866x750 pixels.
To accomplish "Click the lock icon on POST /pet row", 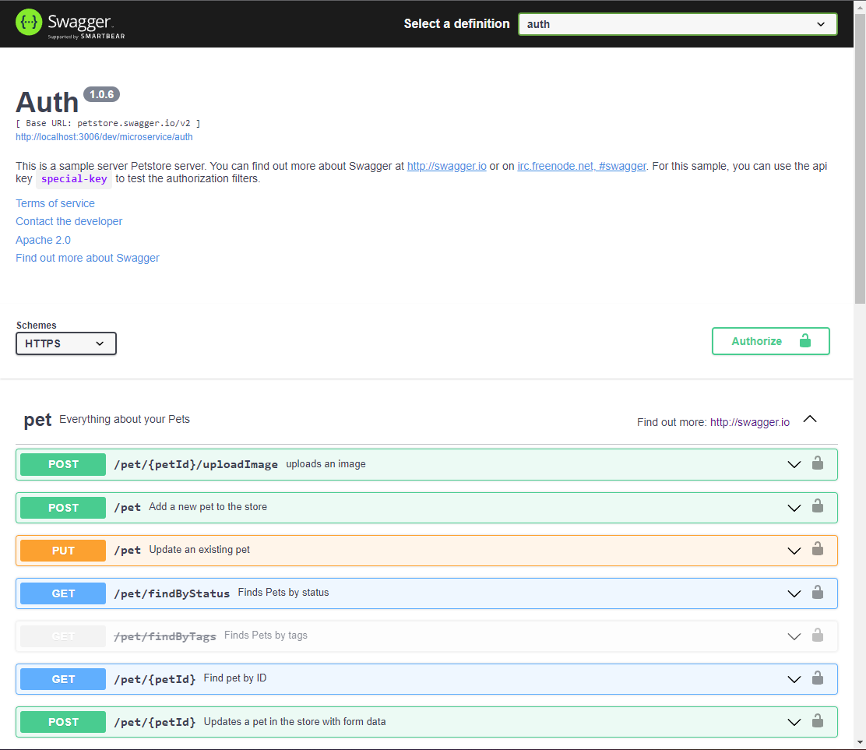I will coord(818,507).
